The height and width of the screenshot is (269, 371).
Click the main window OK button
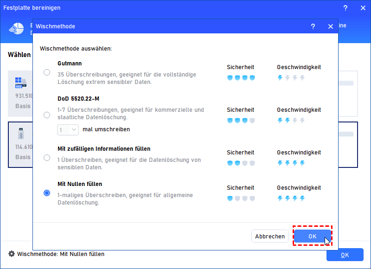click(345, 255)
